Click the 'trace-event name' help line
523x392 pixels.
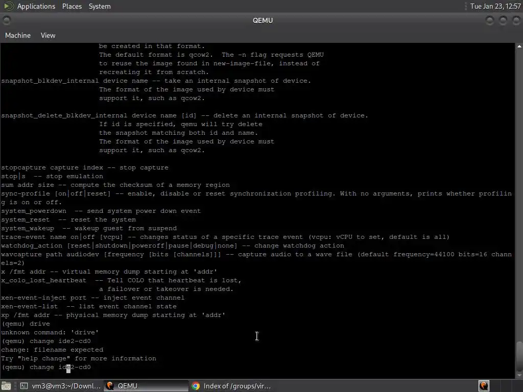coord(225,237)
